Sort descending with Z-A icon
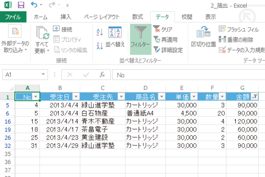Image resolution: width=265 pixels, height=177 pixels. [x=100, y=46]
